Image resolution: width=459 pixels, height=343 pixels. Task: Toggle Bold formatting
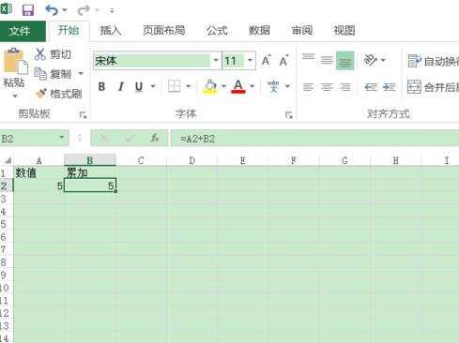tap(101, 86)
